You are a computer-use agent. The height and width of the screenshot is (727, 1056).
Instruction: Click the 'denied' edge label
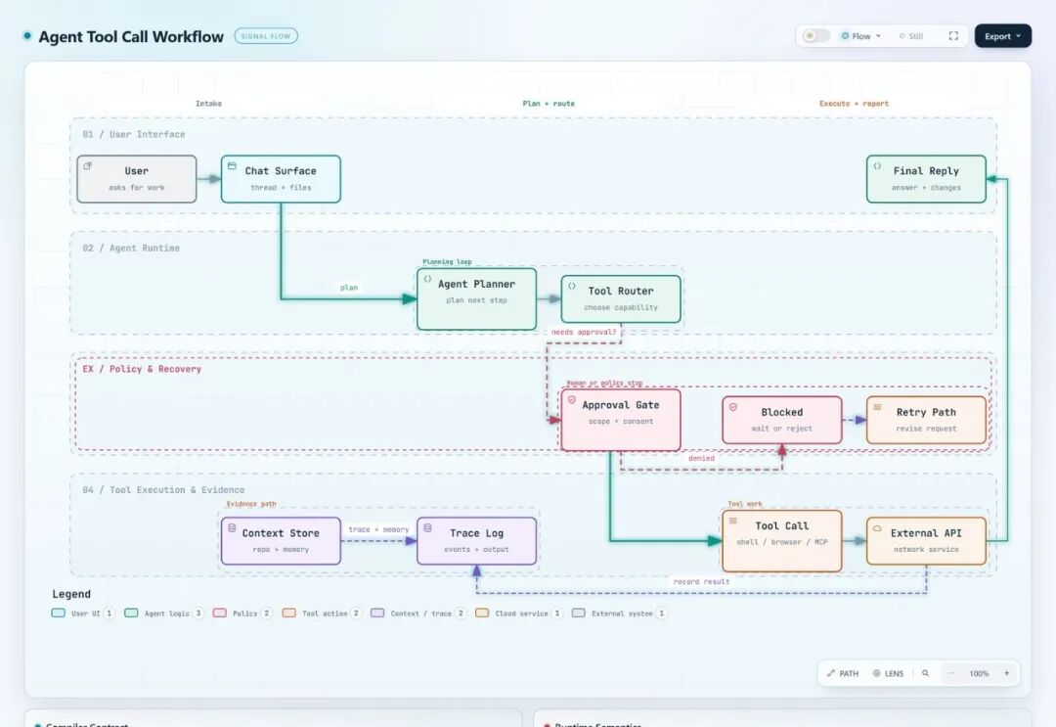701,458
